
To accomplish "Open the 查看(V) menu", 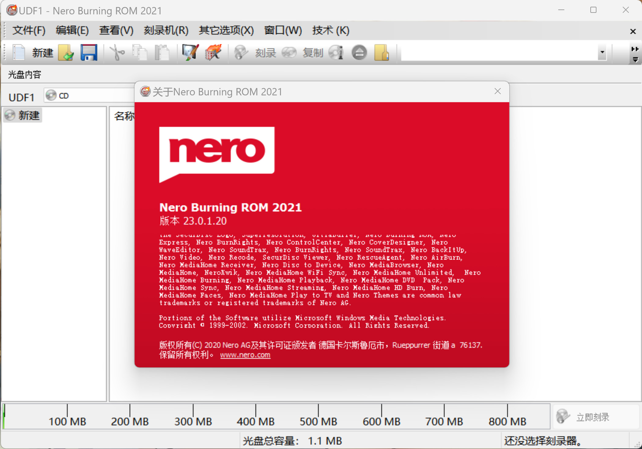I will [x=116, y=30].
